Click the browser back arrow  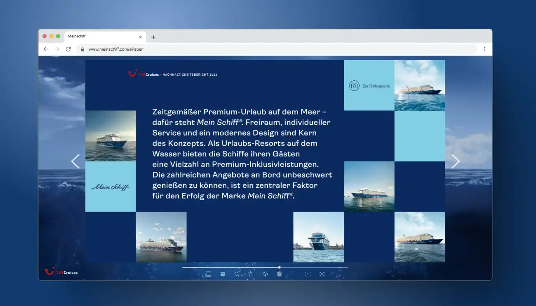point(46,49)
